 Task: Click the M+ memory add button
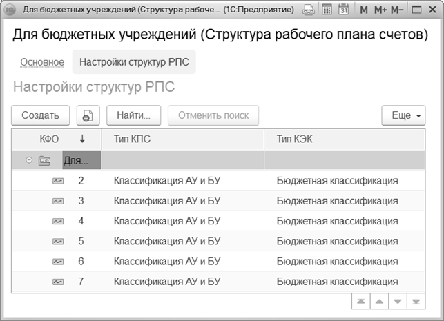[x=380, y=11]
